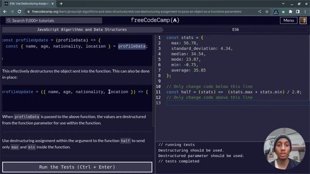Go to JavaScript Algorithms and Data Structures breadcrumb
Screen dimensions: 310x174
pyautogui.click(x=82, y=29)
